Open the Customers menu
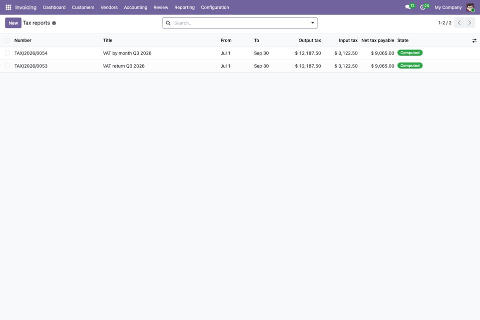480x320 pixels. [83, 8]
